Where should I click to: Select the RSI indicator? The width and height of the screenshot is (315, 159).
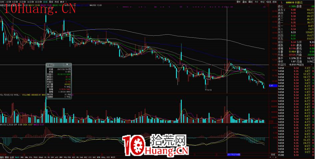pyautogui.click(x=74, y=157)
